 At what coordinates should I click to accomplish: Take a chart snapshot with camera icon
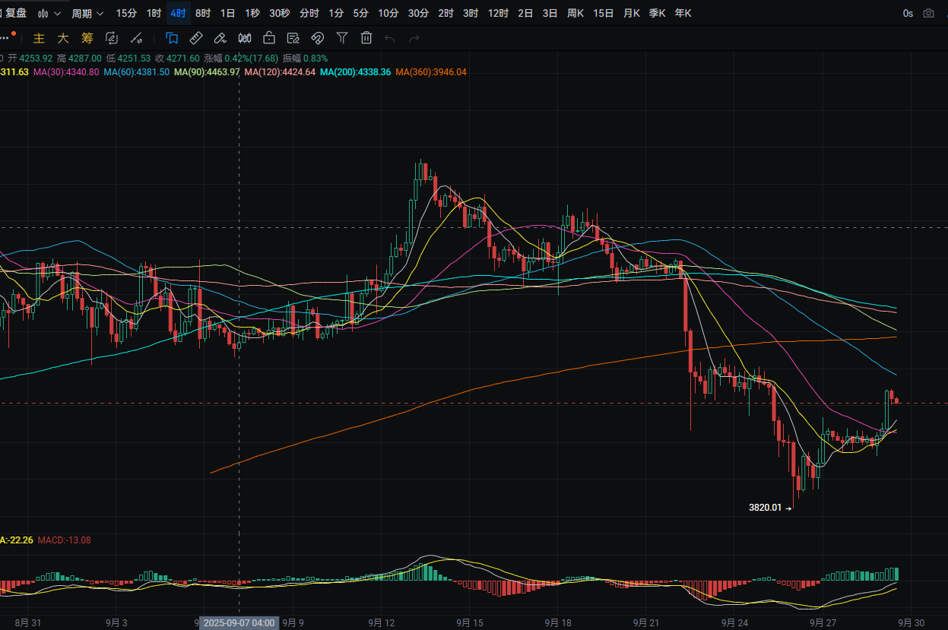click(x=928, y=13)
